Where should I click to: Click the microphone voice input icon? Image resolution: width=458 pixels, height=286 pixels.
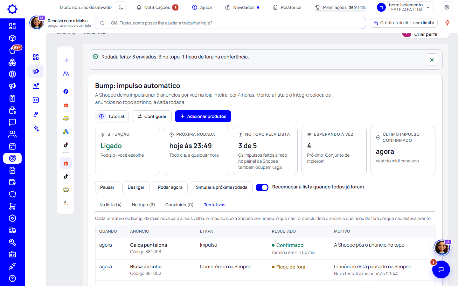[447, 23]
